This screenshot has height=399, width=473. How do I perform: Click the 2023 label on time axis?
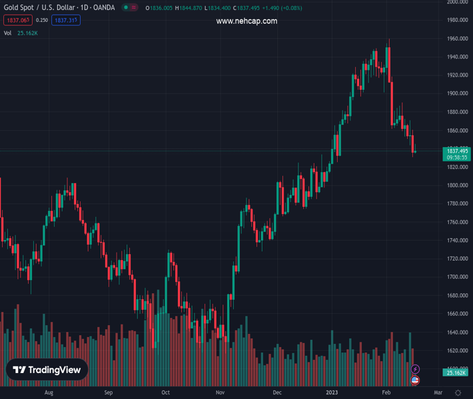click(x=332, y=393)
